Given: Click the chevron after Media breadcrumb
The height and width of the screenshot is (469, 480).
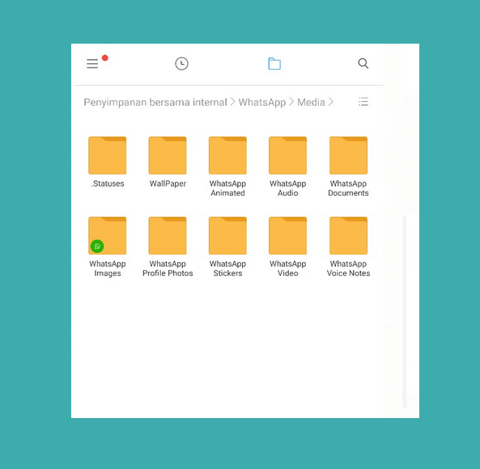Looking at the screenshot, I should [331, 102].
